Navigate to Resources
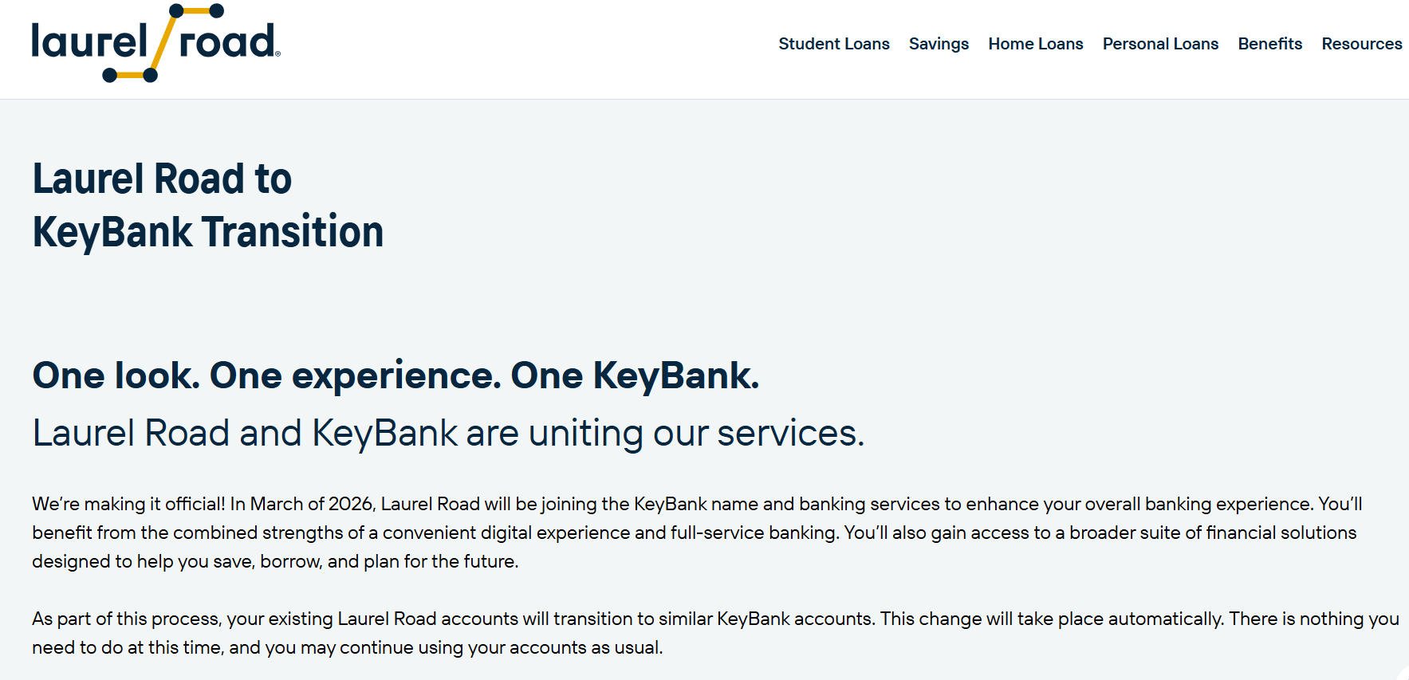This screenshot has height=680, width=1409. coord(1361,44)
